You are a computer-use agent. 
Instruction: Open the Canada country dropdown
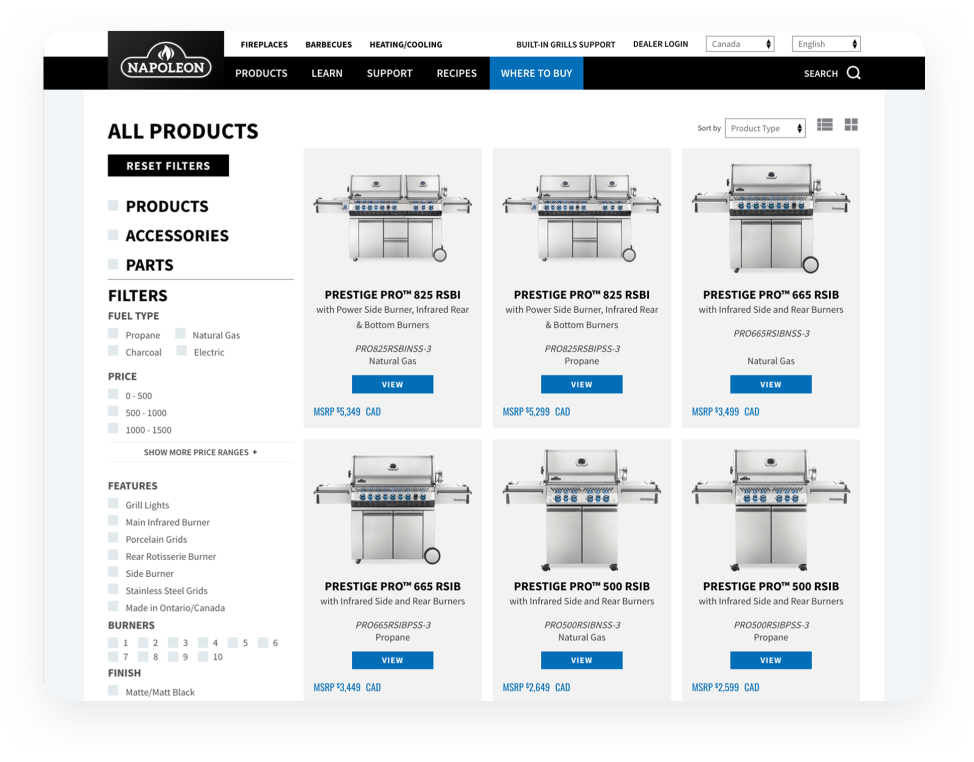[x=739, y=44]
